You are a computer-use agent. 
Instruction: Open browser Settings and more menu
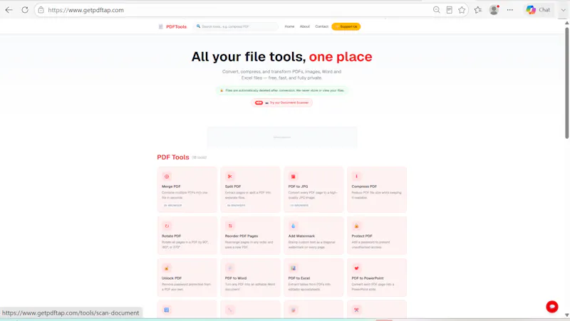[x=510, y=10]
